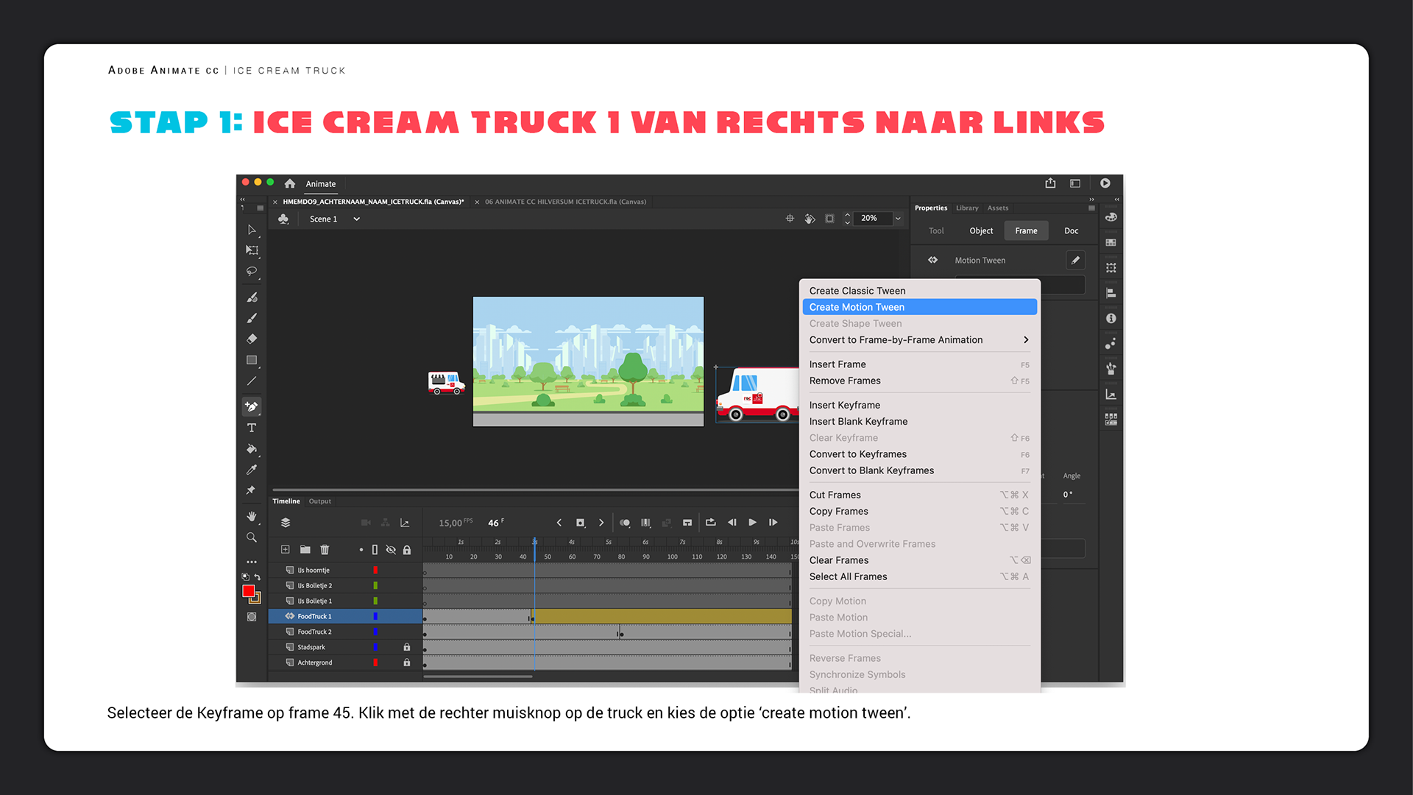This screenshot has height=795, width=1413.
Task: Add a new layer in timeline
Action: (286, 549)
